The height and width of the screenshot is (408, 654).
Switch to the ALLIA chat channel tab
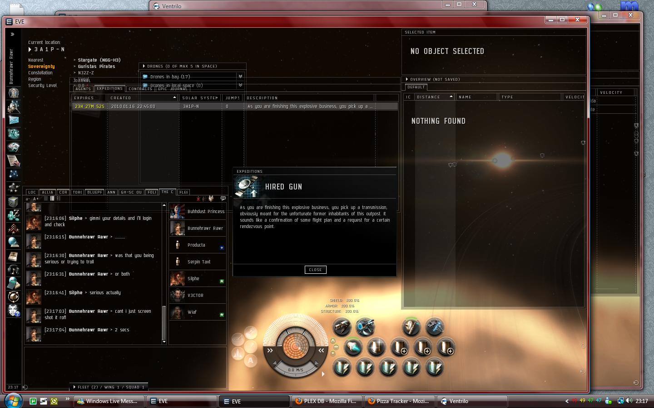[x=47, y=192]
